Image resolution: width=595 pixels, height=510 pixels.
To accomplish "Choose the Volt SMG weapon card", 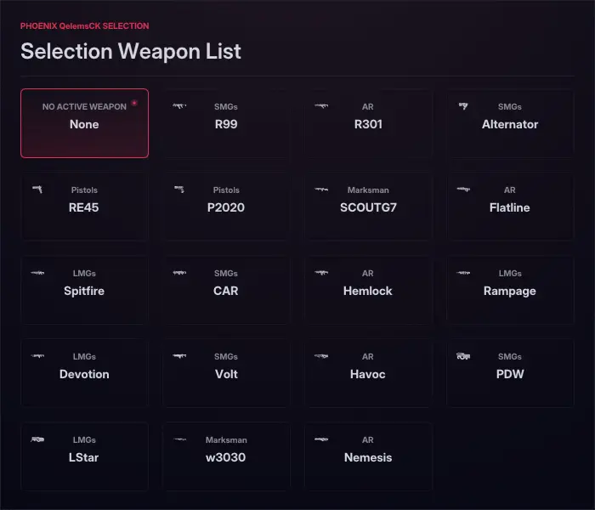I will (226, 373).
